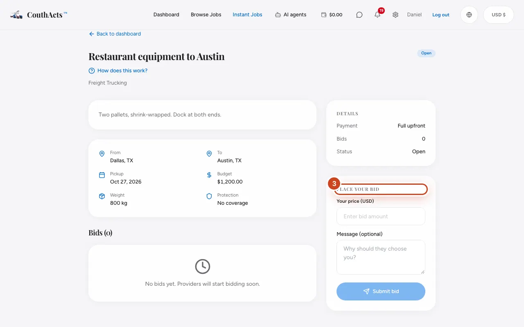Click the Oct 27, 2026 pickup date
This screenshot has width=524, height=327.
pyautogui.click(x=126, y=182)
